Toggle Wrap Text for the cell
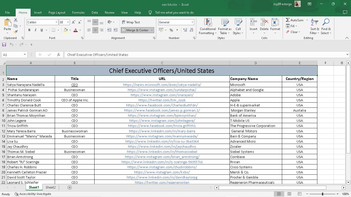Screen dimensions: 351x197 click(x=131, y=22)
